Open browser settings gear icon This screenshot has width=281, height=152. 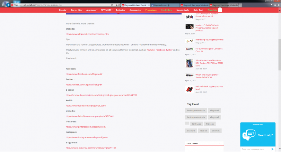point(278,5)
